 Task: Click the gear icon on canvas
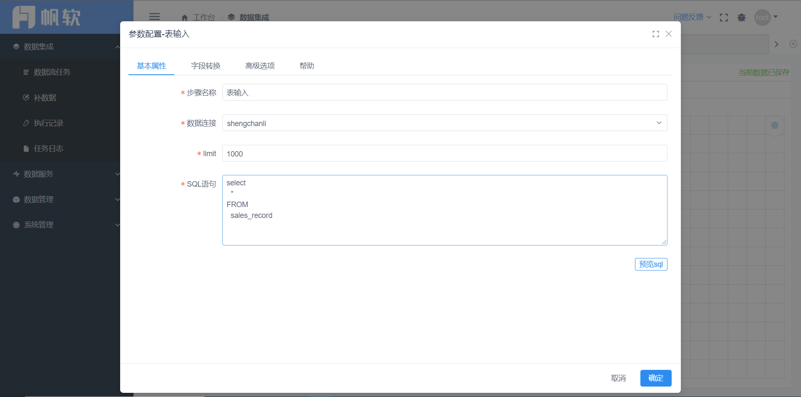775,125
